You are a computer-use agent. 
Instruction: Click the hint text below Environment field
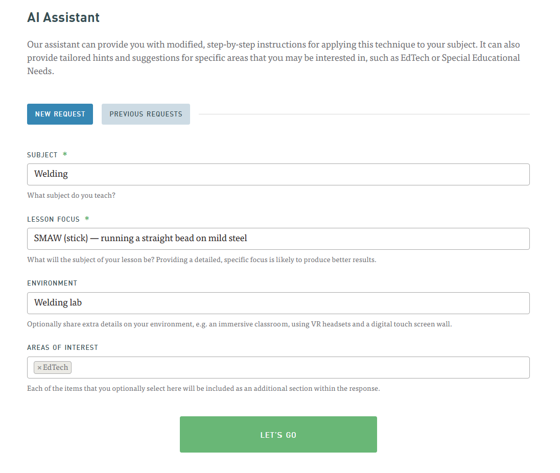coord(239,324)
